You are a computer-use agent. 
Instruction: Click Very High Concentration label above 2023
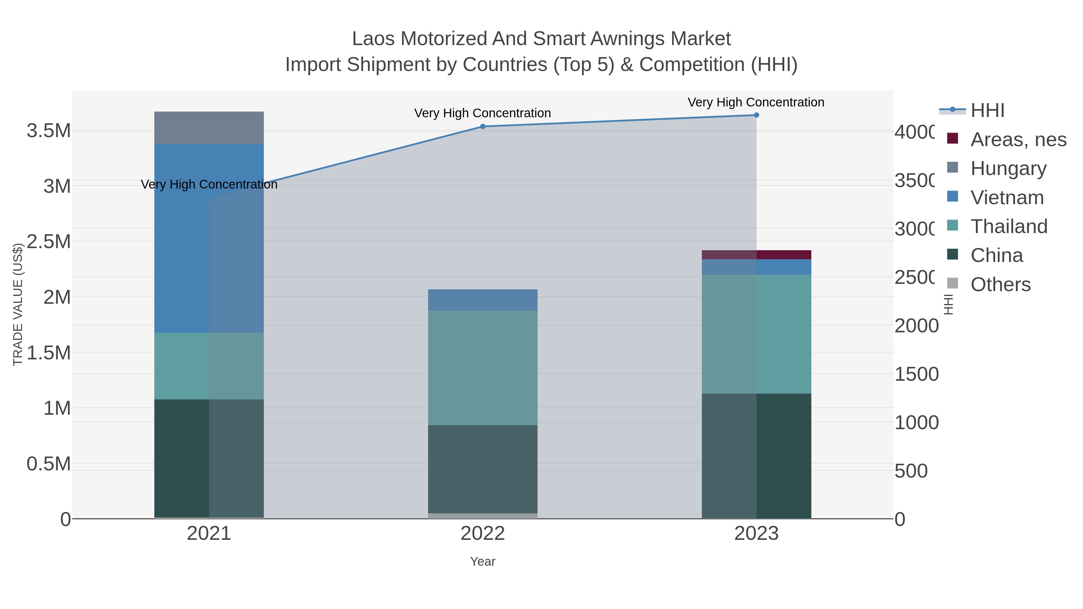pyautogui.click(x=756, y=102)
